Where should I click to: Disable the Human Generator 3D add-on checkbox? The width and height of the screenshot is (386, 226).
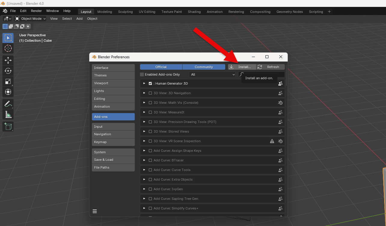[150, 83]
